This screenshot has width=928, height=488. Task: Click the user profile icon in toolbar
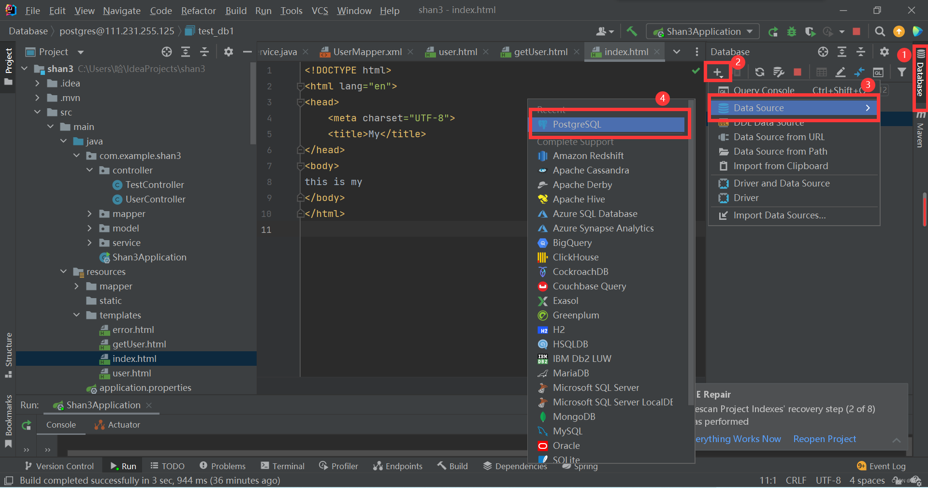605,31
